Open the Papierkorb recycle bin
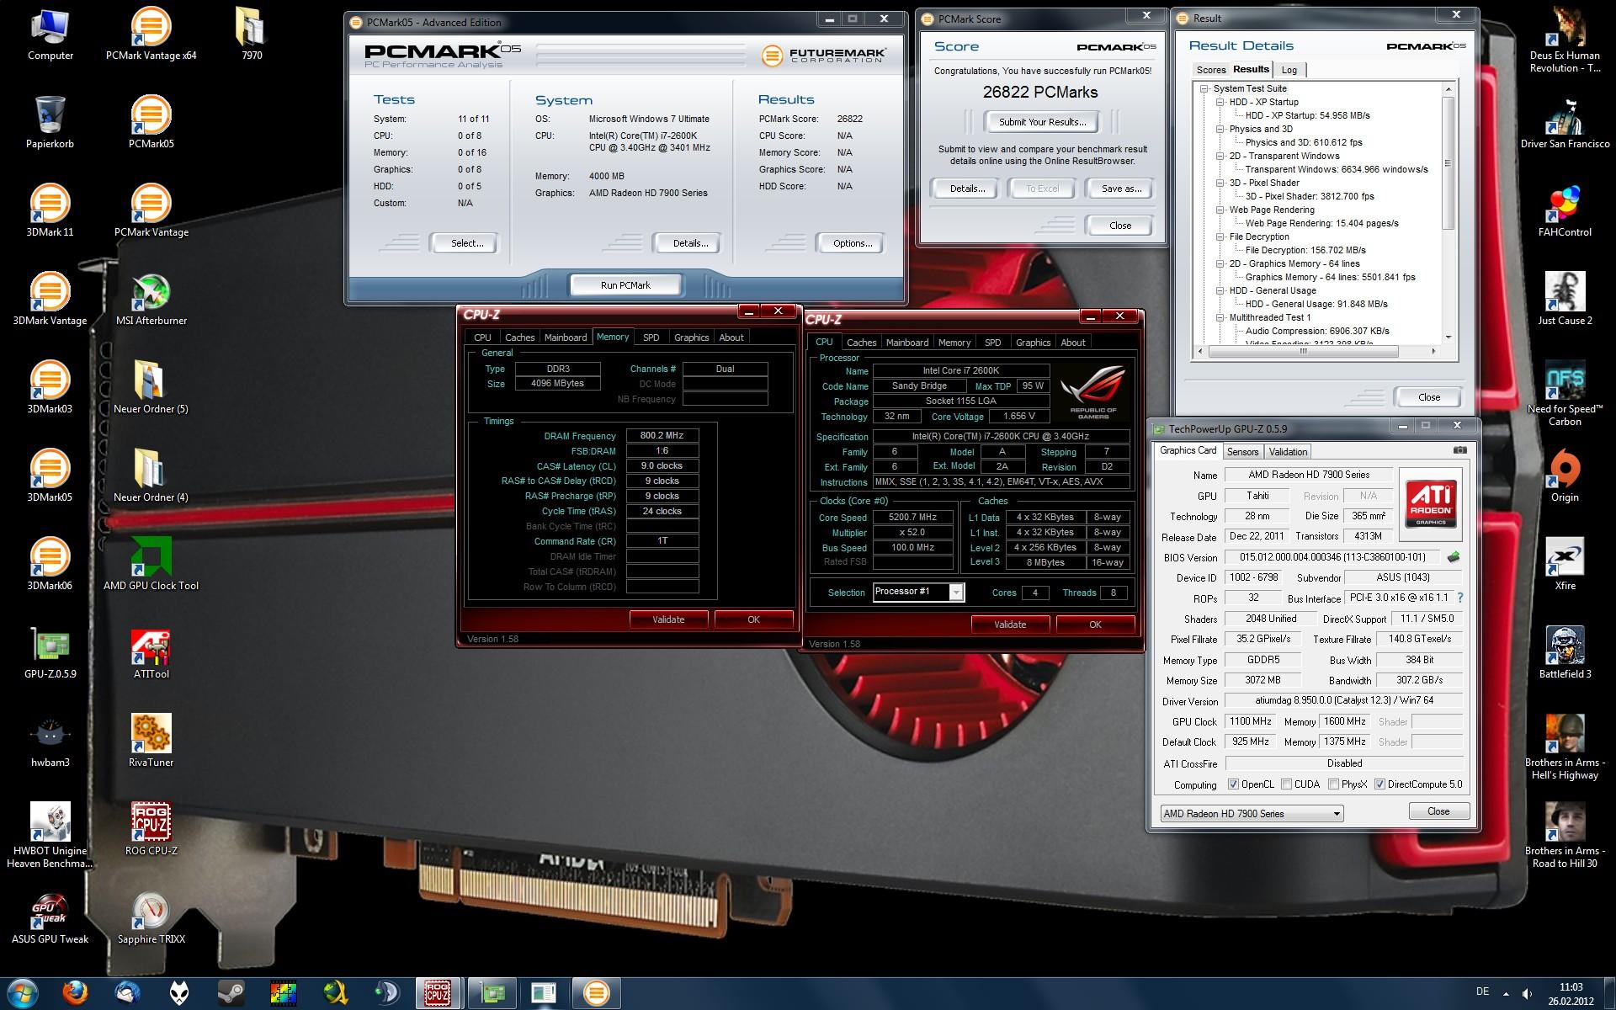Image resolution: width=1616 pixels, height=1010 pixels. coord(50,122)
